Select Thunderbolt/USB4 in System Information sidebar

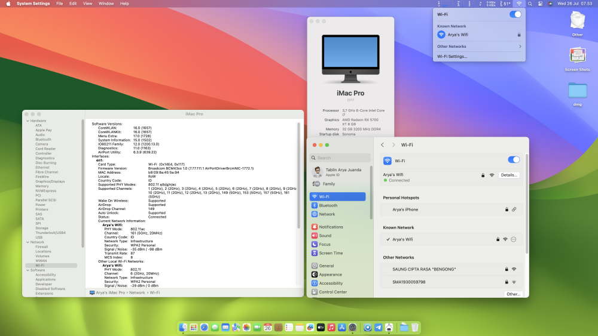50,233
